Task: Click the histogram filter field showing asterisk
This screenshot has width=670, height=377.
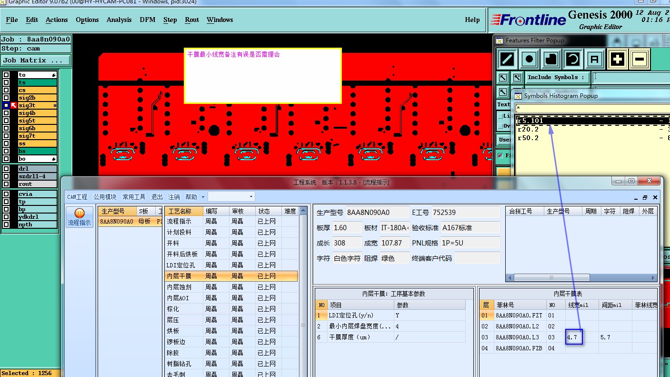Action: pos(593,108)
